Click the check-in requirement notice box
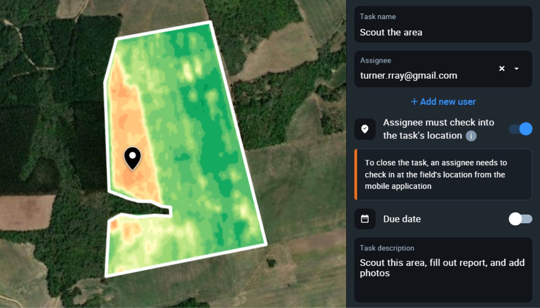 pyautogui.click(x=443, y=174)
